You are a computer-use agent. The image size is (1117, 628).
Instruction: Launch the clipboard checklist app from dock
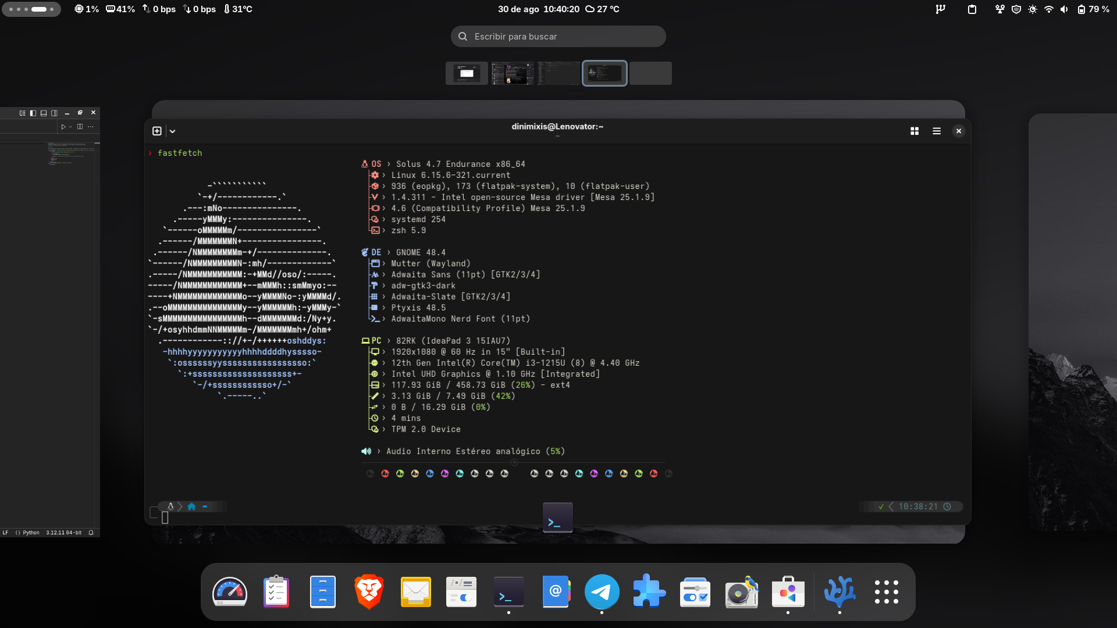click(276, 592)
